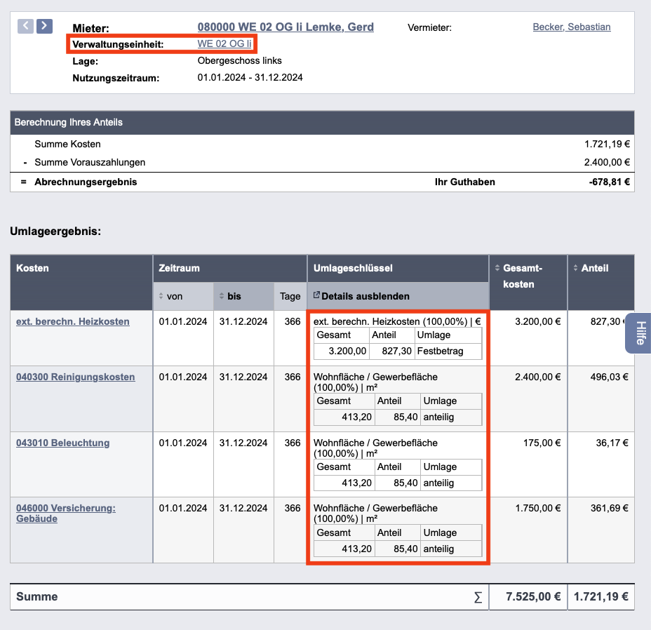Open Verwaltungseinheit WE 02 OG li
651x630 pixels.
click(x=224, y=43)
